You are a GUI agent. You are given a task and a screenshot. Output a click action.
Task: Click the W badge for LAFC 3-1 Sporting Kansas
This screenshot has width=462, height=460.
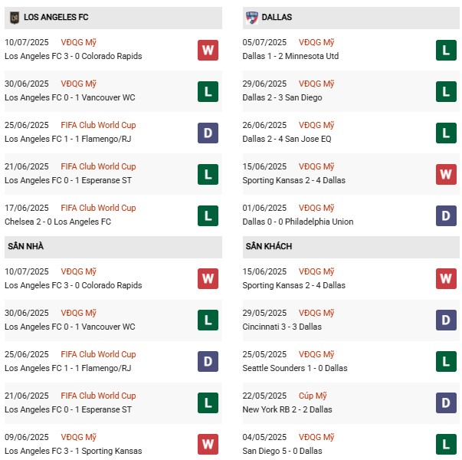[208, 445]
